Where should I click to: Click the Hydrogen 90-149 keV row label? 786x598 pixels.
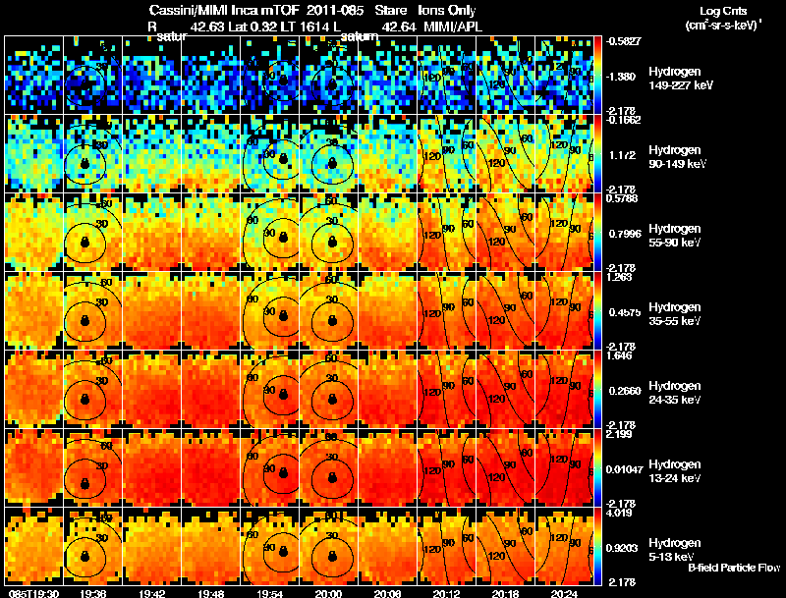(677, 157)
